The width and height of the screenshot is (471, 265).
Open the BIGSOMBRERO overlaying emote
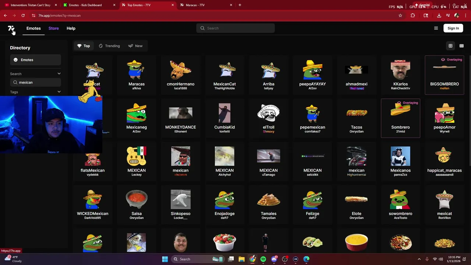point(445,75)
